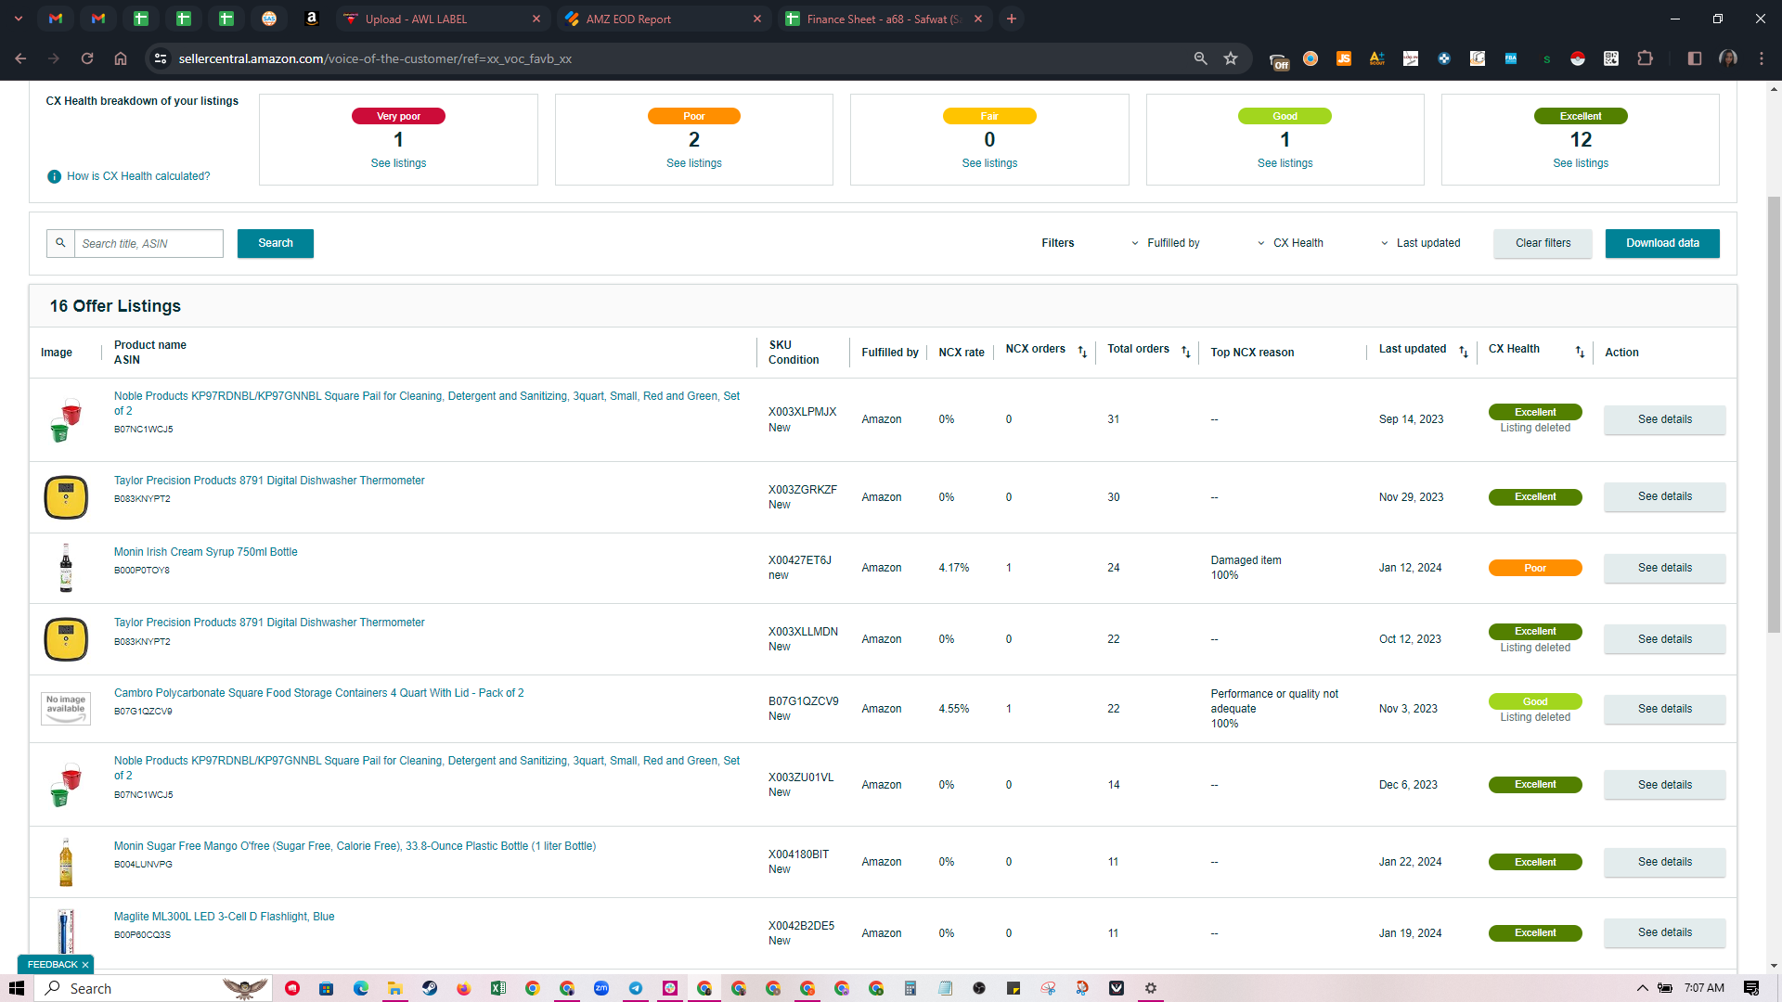The height and width of the screenshot is (1002, 1782).
Task: Close the AMZ EOD Report tab
Action: point(757,19)
